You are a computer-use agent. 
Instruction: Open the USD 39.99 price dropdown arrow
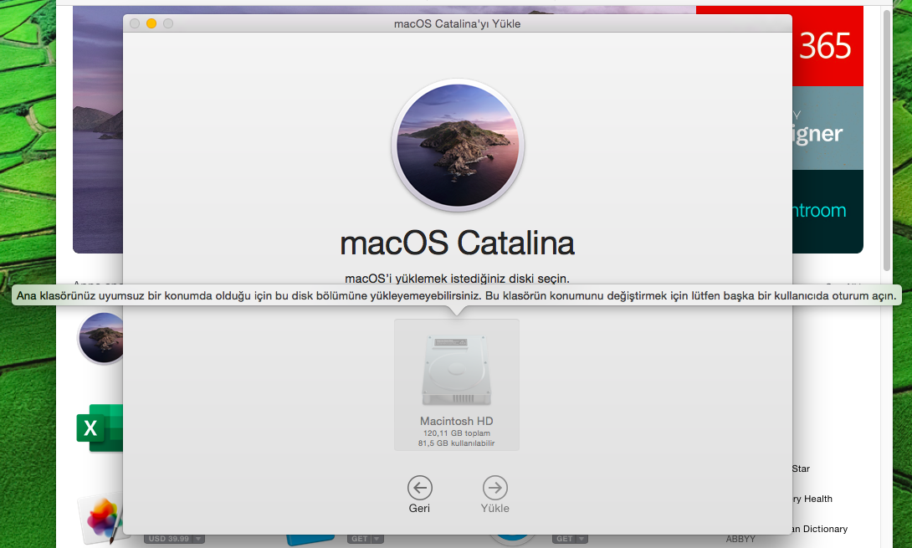click(198, 539)
